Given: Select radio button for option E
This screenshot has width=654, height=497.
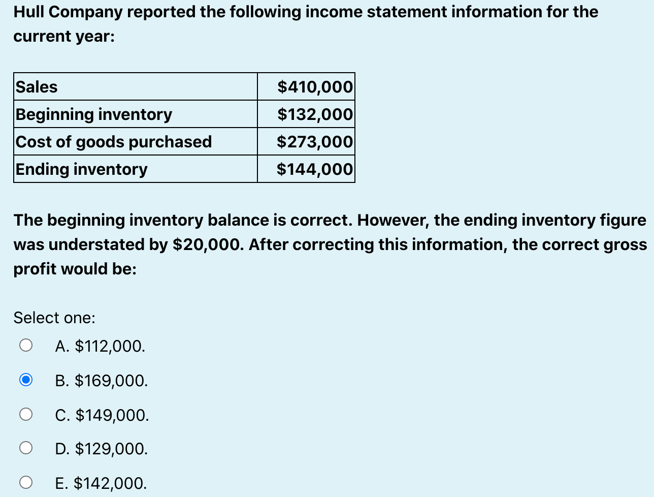Looking at the screenshot, I should (x=25, y=483).
